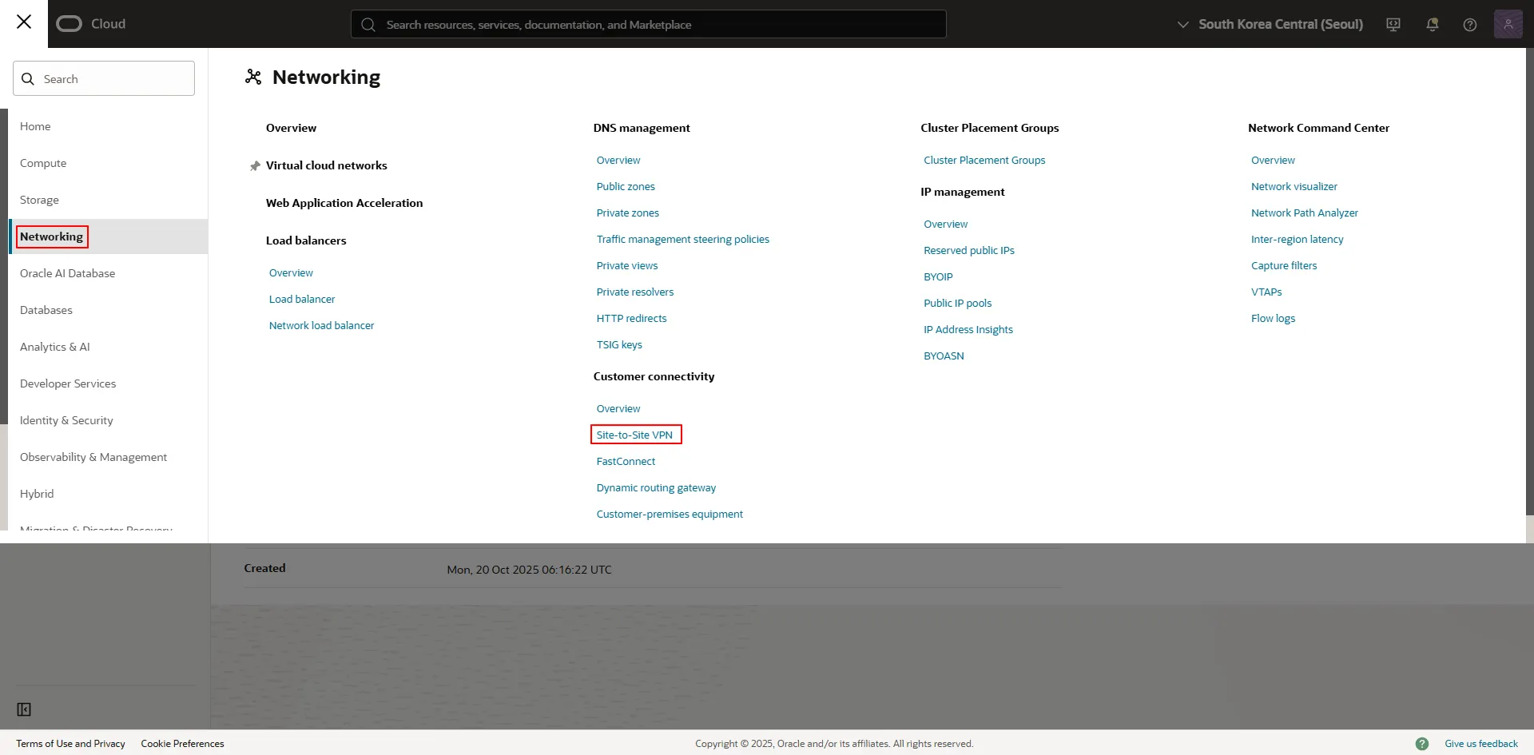1534x755 pixels.
Task: Open Public zones link
Action: 626,186
